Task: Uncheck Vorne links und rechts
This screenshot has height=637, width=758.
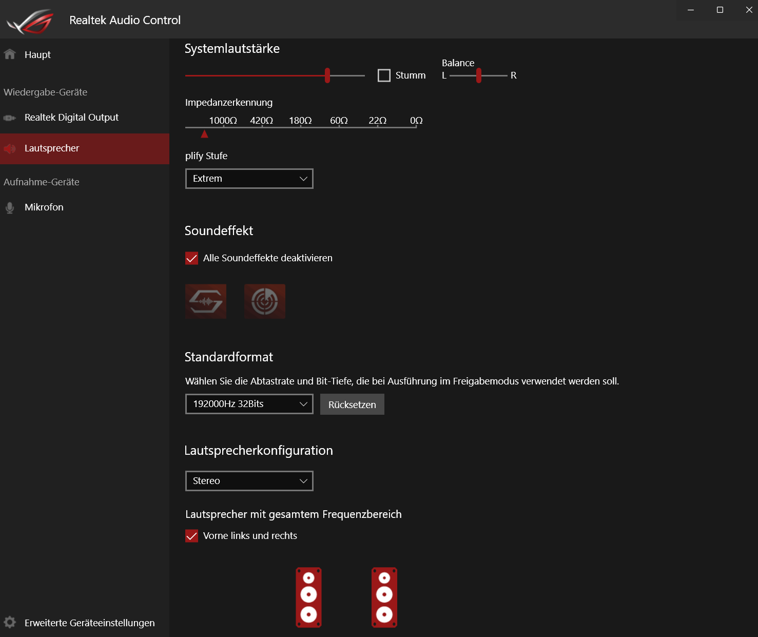Action: 191,536
